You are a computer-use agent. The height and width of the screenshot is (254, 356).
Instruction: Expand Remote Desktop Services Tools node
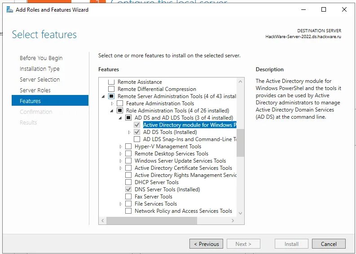[x=121, y=154]
